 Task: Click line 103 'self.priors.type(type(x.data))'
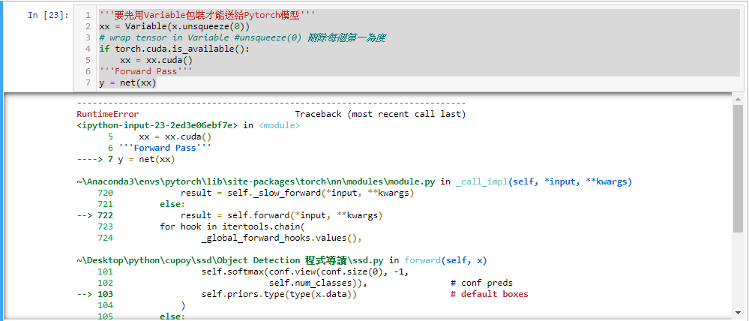(x=279, y=294)
